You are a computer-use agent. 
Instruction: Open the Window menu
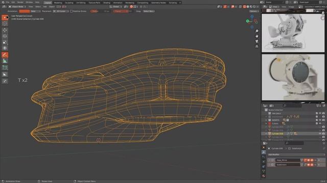[x=29, y=2]
